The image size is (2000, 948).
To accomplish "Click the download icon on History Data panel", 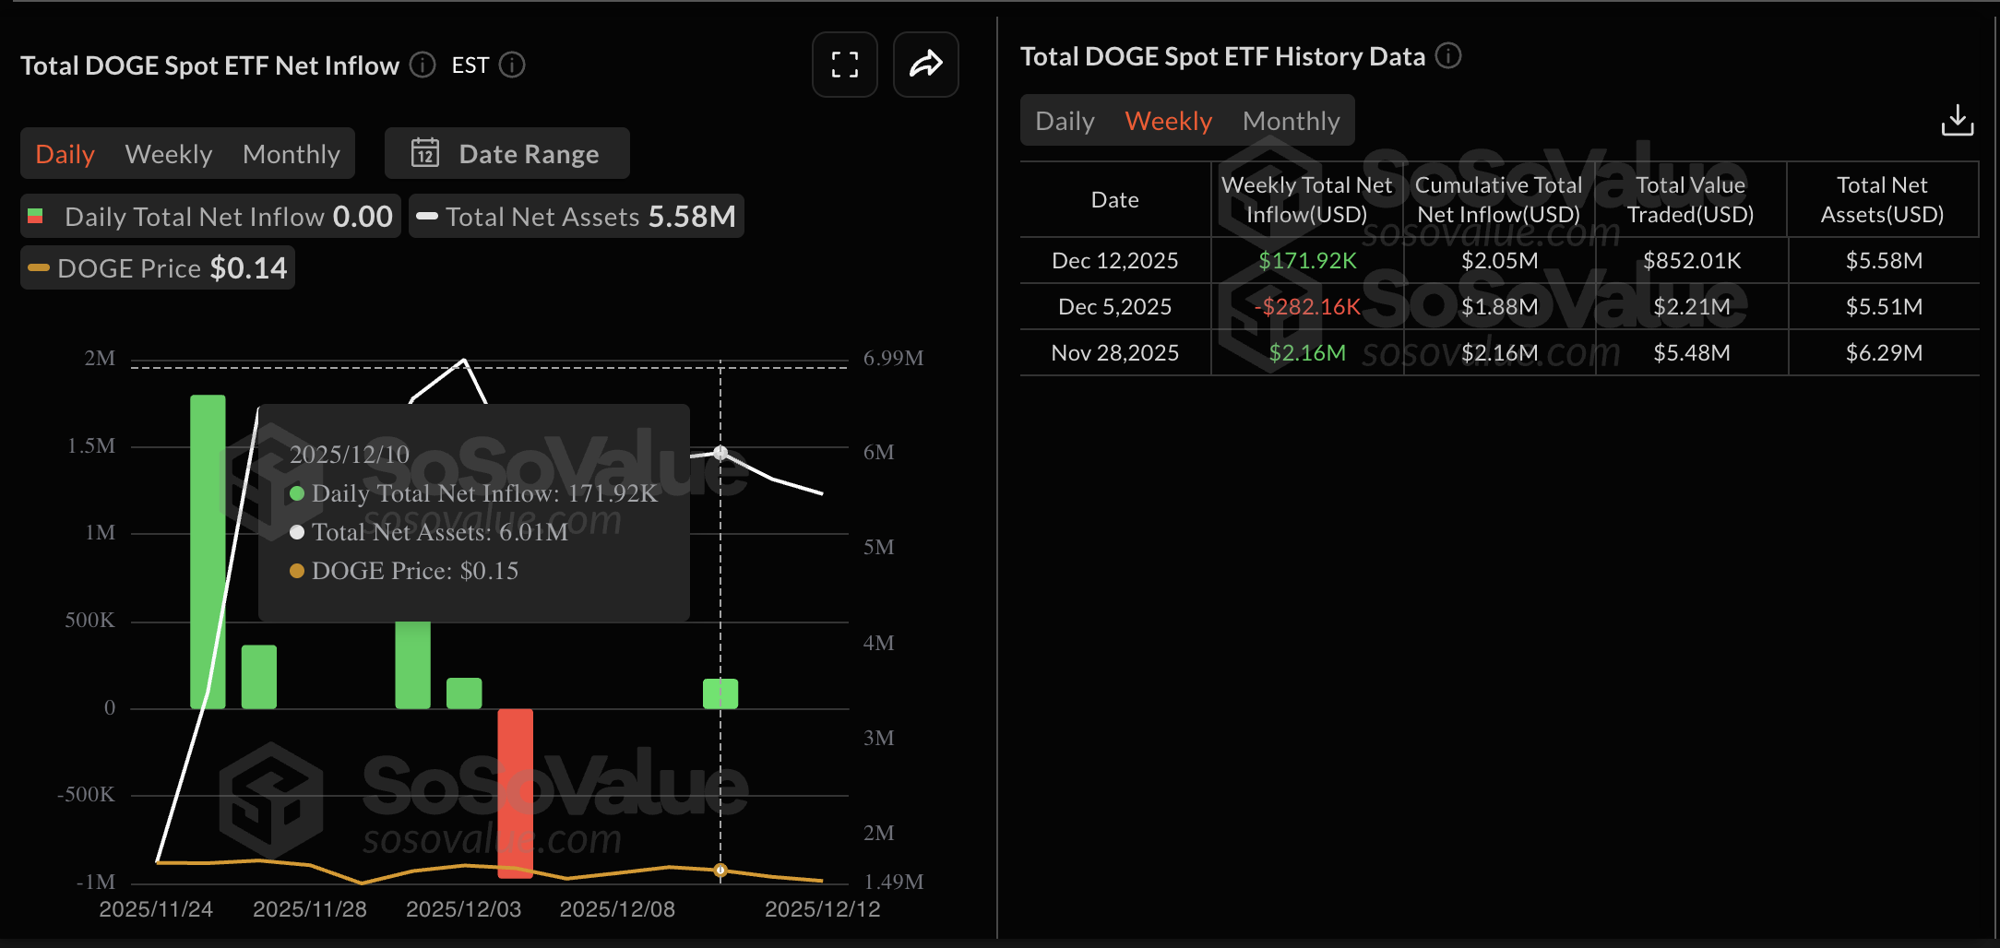I will [1958, 120].
